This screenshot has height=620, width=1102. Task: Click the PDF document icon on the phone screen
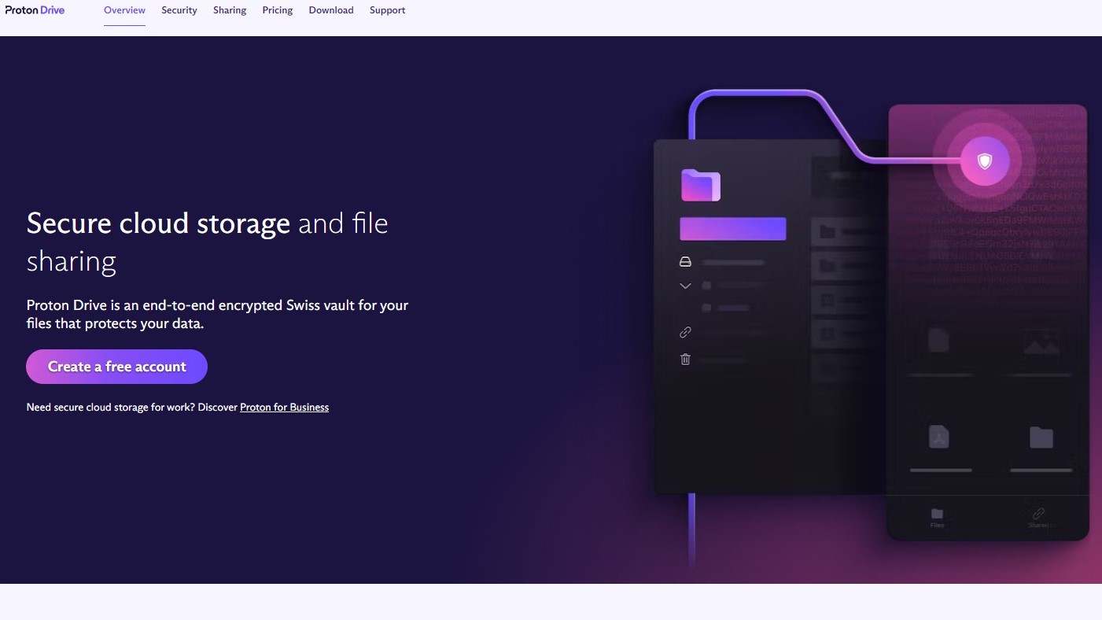[x=938, y=437]
